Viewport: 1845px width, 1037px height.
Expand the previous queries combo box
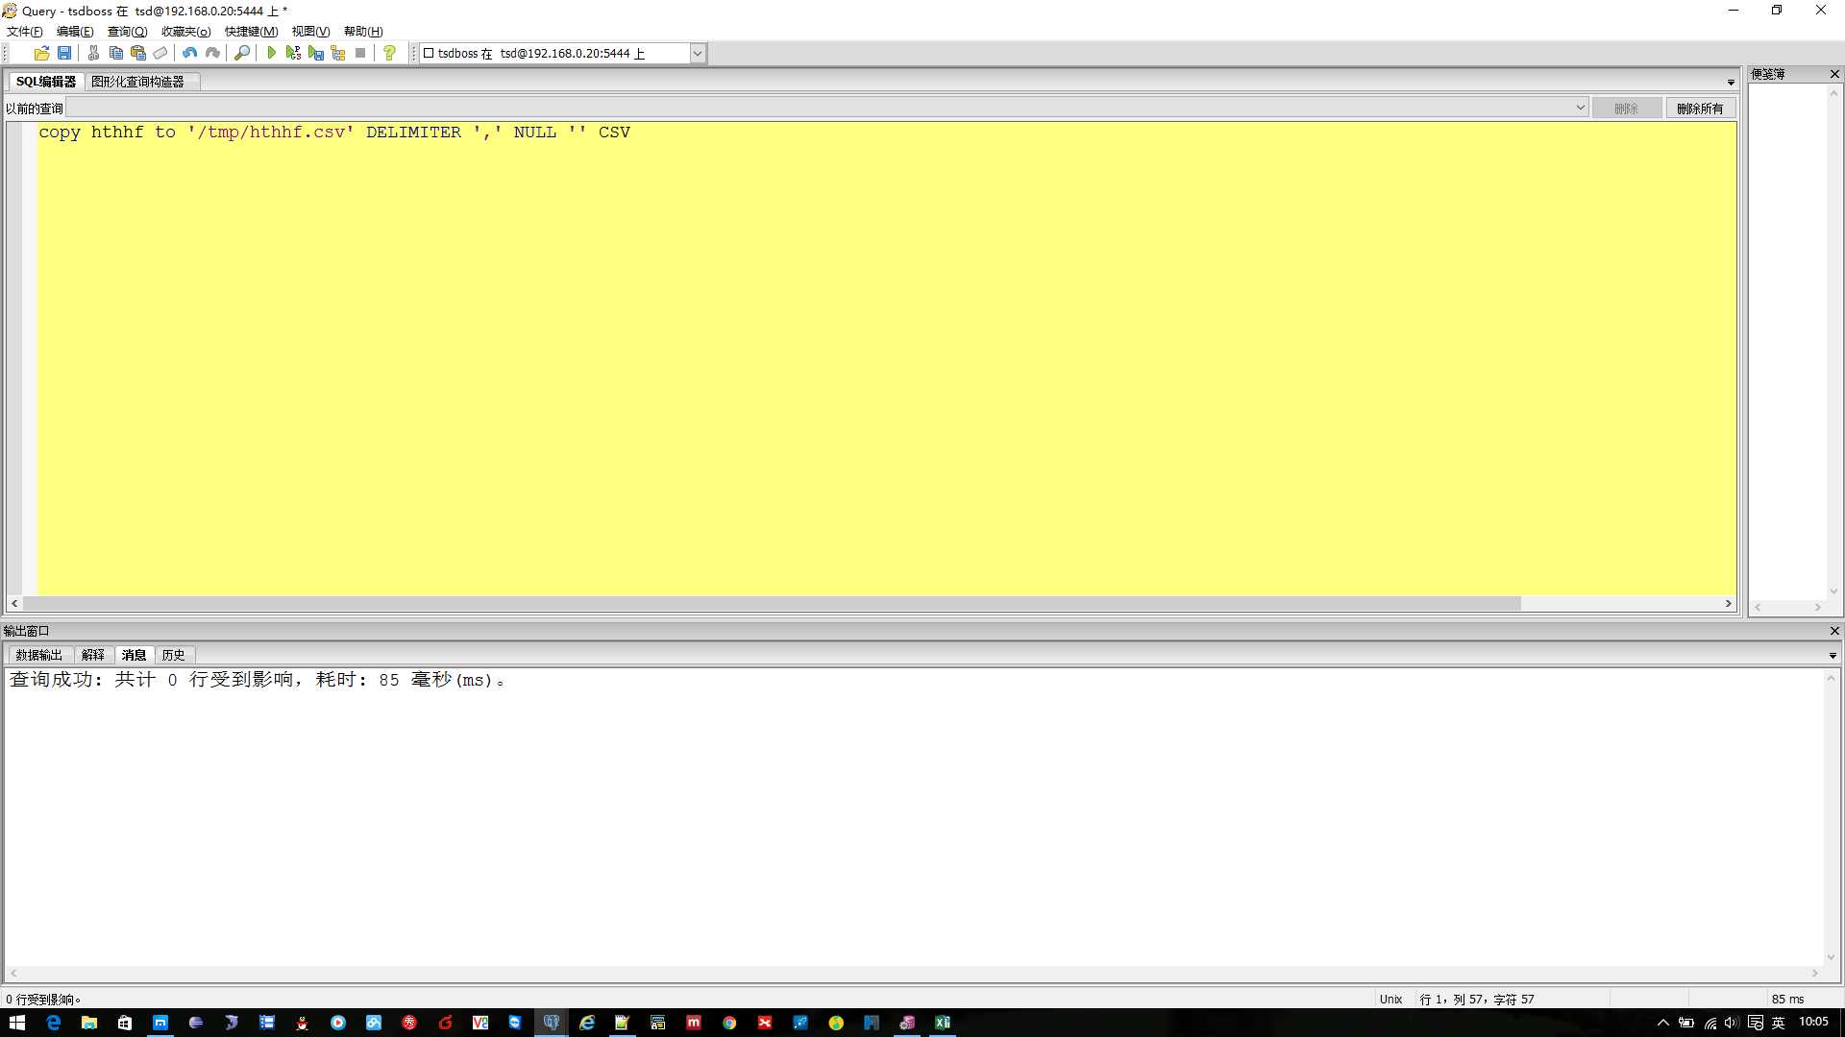[1580, 108]
